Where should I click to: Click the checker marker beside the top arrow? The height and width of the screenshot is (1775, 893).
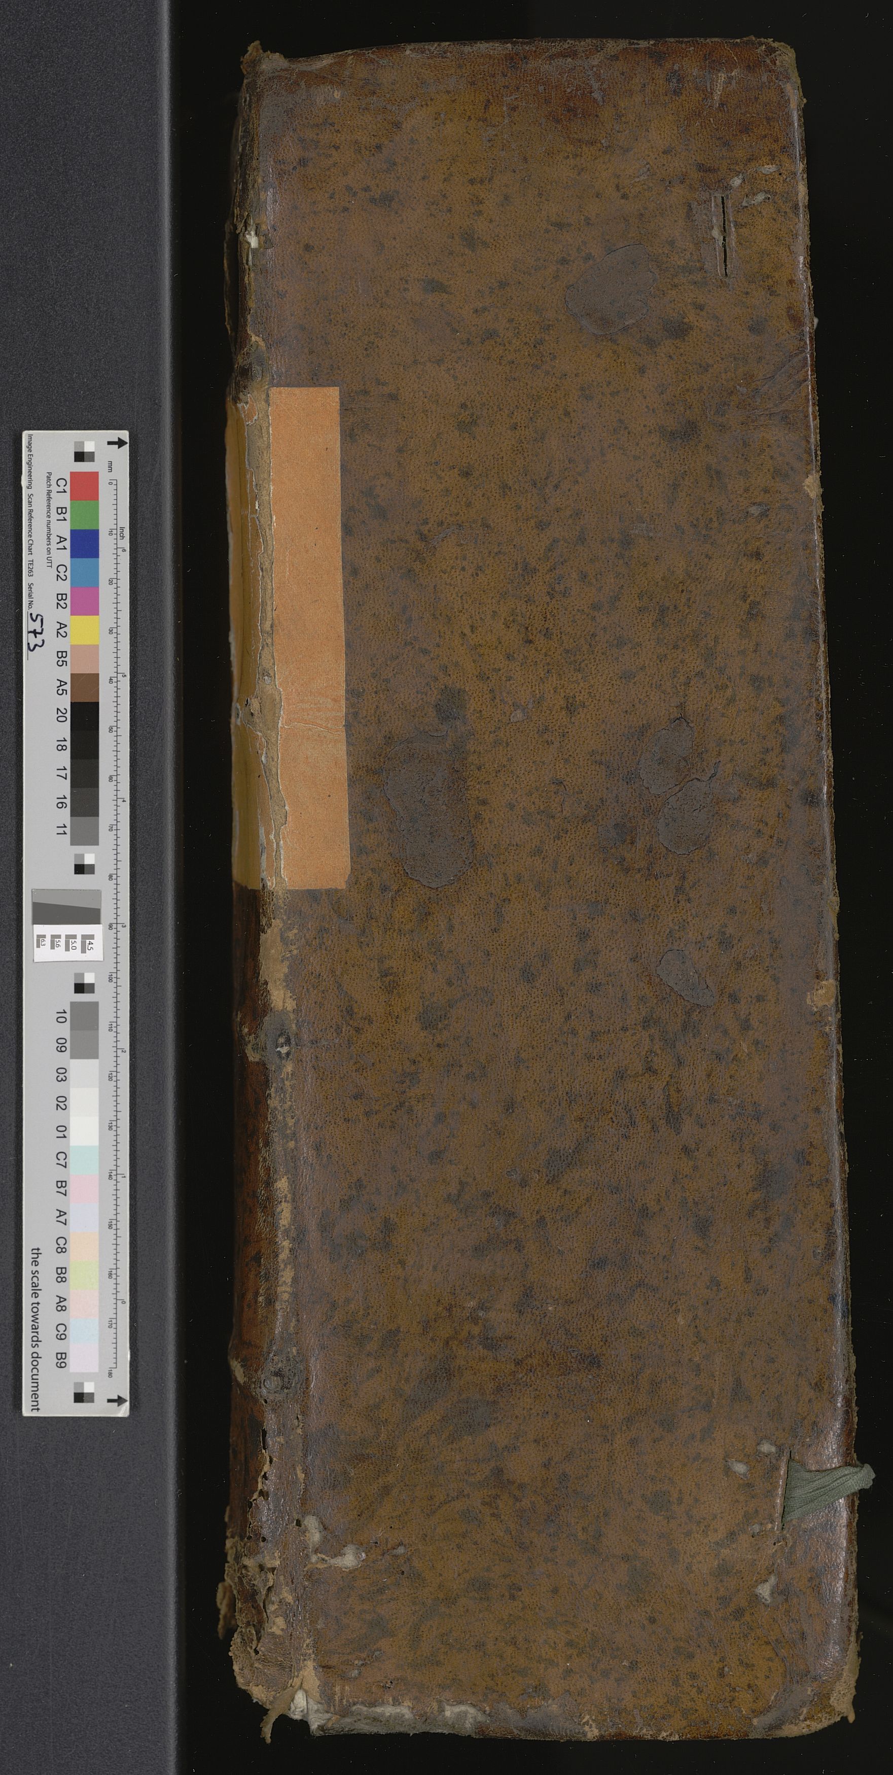pyautogui.click(x=84, y=451)
